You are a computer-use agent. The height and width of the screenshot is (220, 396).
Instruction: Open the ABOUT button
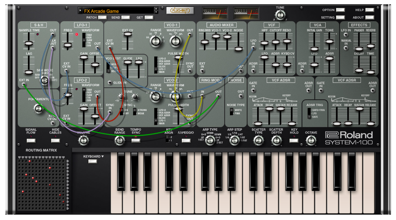369,18
